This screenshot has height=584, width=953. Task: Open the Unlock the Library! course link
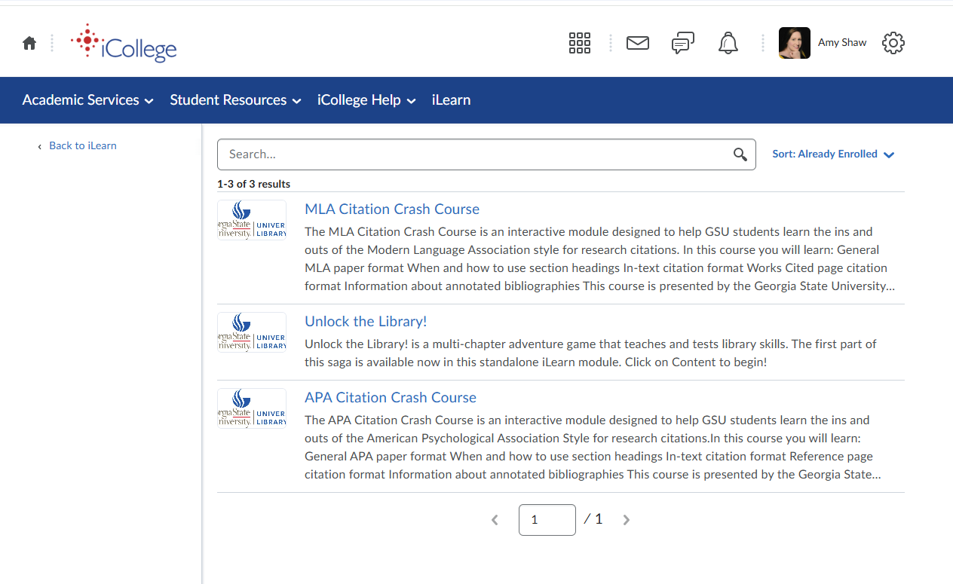366,322
